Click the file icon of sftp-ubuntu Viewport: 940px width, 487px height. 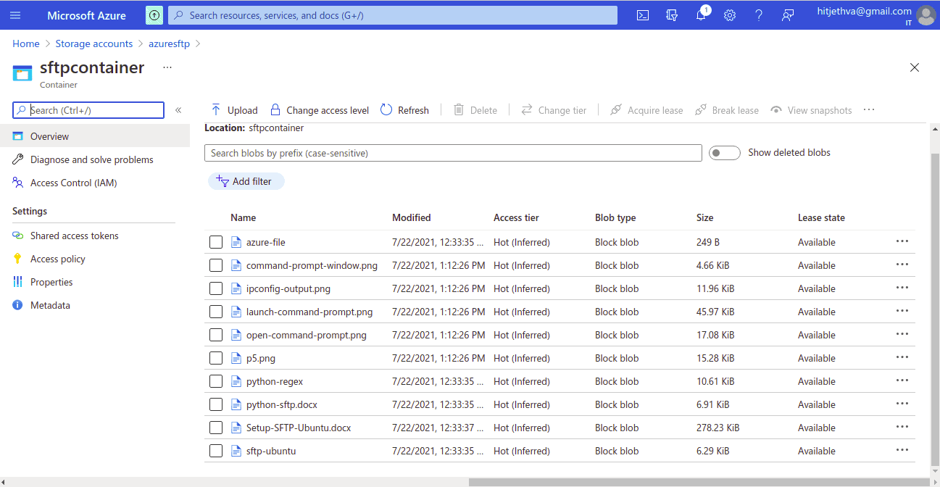pyautogui.click(x=236, y=451)
